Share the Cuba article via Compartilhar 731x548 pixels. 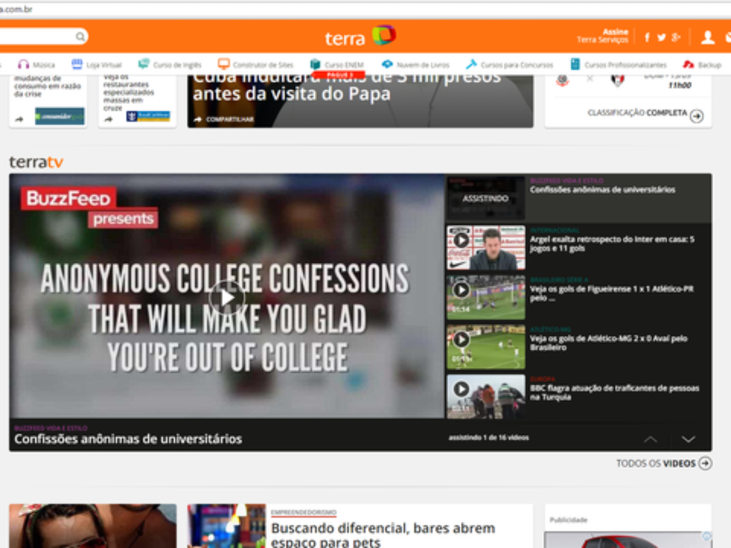[x=224, y=119]
